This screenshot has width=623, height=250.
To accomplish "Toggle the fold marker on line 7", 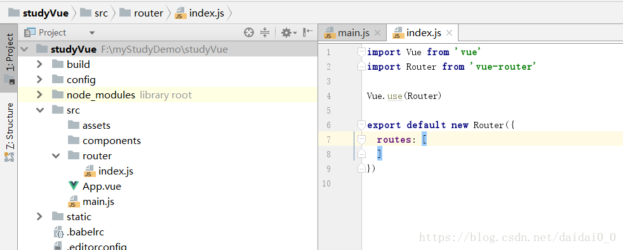I will coord(361,140).
